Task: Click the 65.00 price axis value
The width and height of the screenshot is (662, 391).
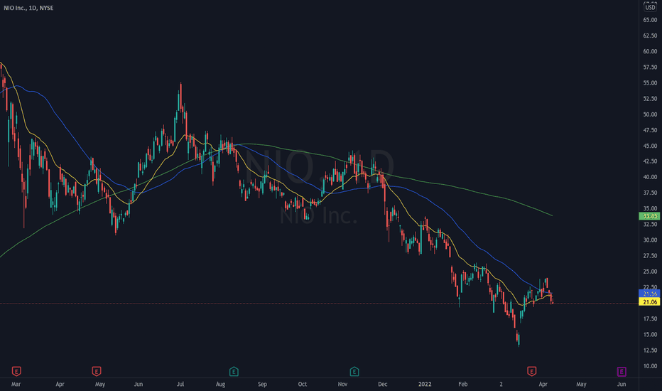Action: pyautogui.click(x=650, y=20)
